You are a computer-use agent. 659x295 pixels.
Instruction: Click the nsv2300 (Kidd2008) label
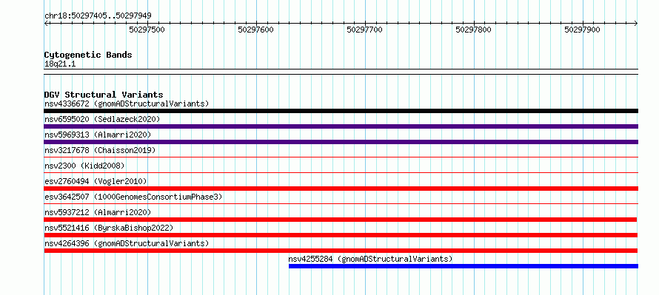click(84, 166)
